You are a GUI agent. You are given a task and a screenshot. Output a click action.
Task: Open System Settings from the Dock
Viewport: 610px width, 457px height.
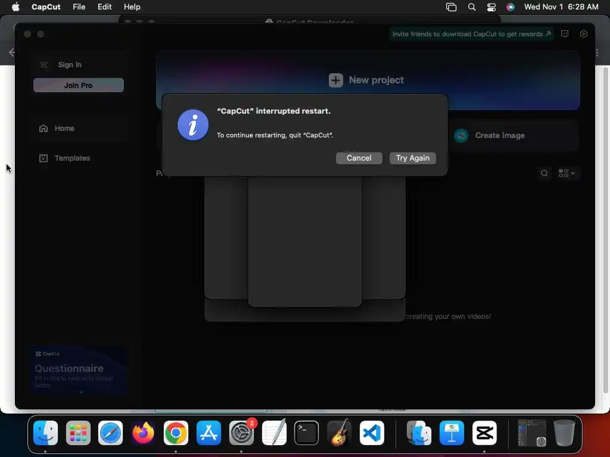(241, 433)
